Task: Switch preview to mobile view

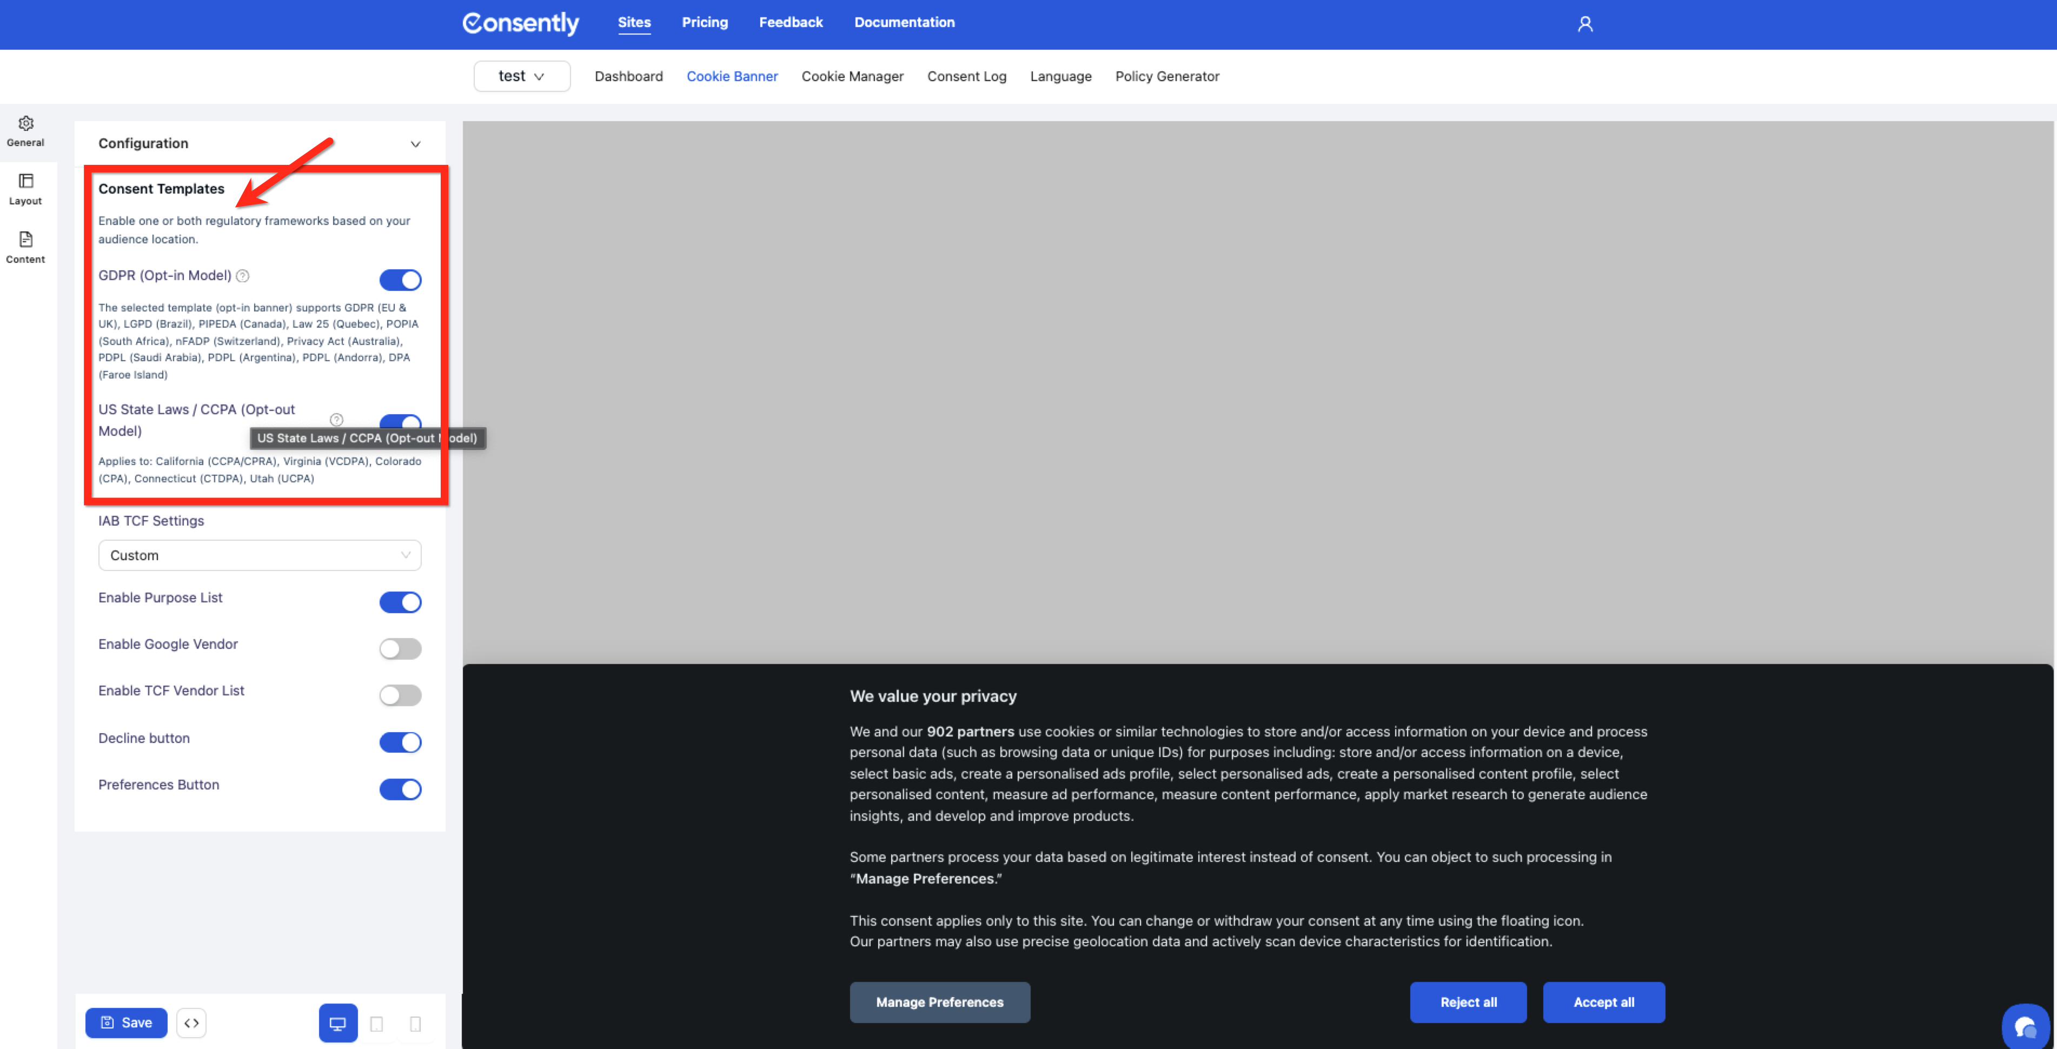Action: point(415,1023)
